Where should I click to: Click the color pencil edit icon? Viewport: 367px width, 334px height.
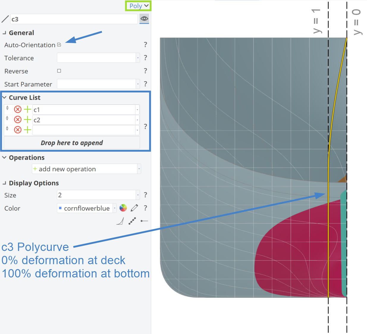tap(134, 208)
